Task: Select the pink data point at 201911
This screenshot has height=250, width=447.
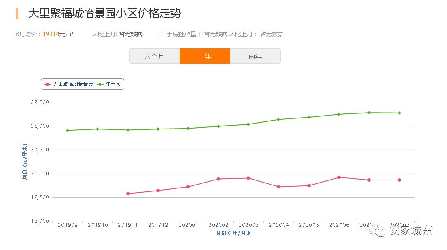Action: tap(128, 194)
